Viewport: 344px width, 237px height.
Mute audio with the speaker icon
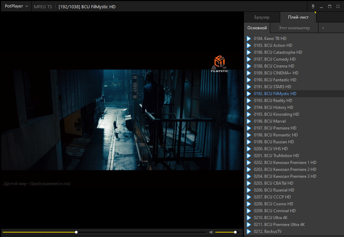click(x=211, y=232)
